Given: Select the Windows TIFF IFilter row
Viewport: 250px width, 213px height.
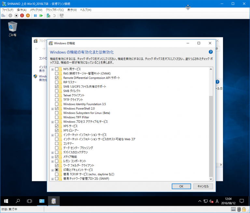Looking at the screenshot, I should tap(76, 117).
